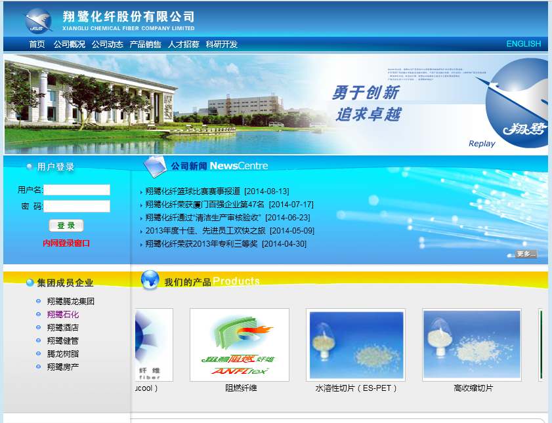Select the 高收缩切片 product thumbnail
The image size is (552, 423).
click(472, 345)
